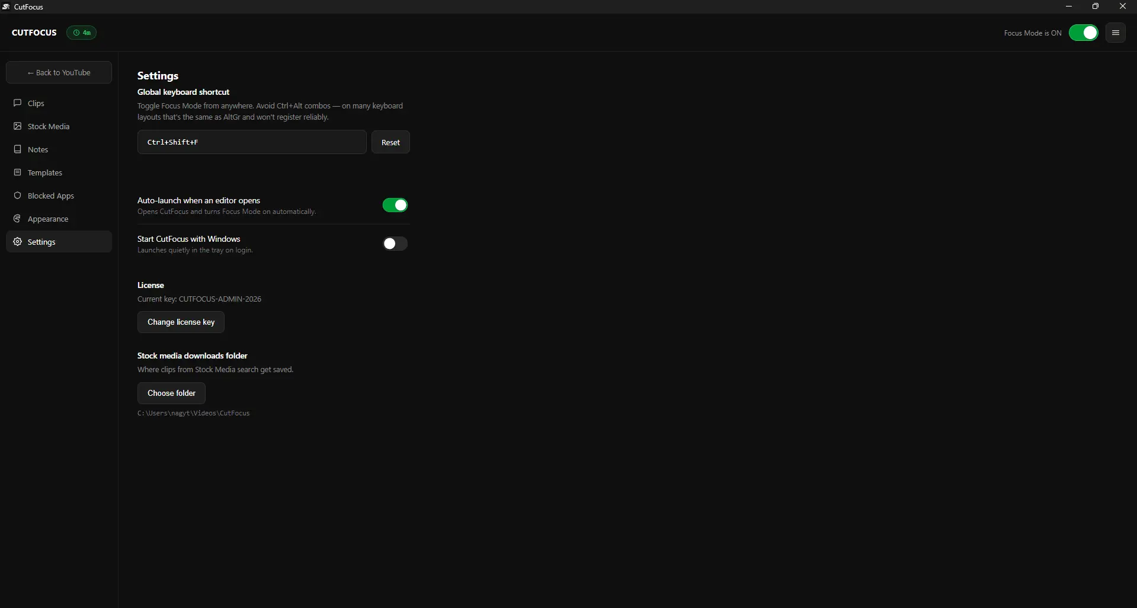The width and height of the screenshot is (1137, 608).
Task: Click the Back to YouTube button
Action: pyautogui.click(x=59, y=72)
